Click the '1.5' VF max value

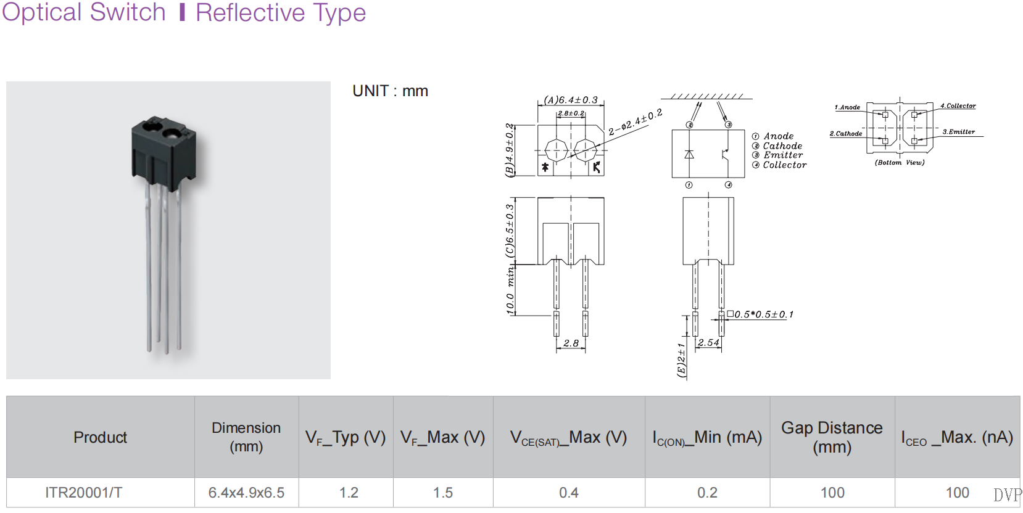443,493
